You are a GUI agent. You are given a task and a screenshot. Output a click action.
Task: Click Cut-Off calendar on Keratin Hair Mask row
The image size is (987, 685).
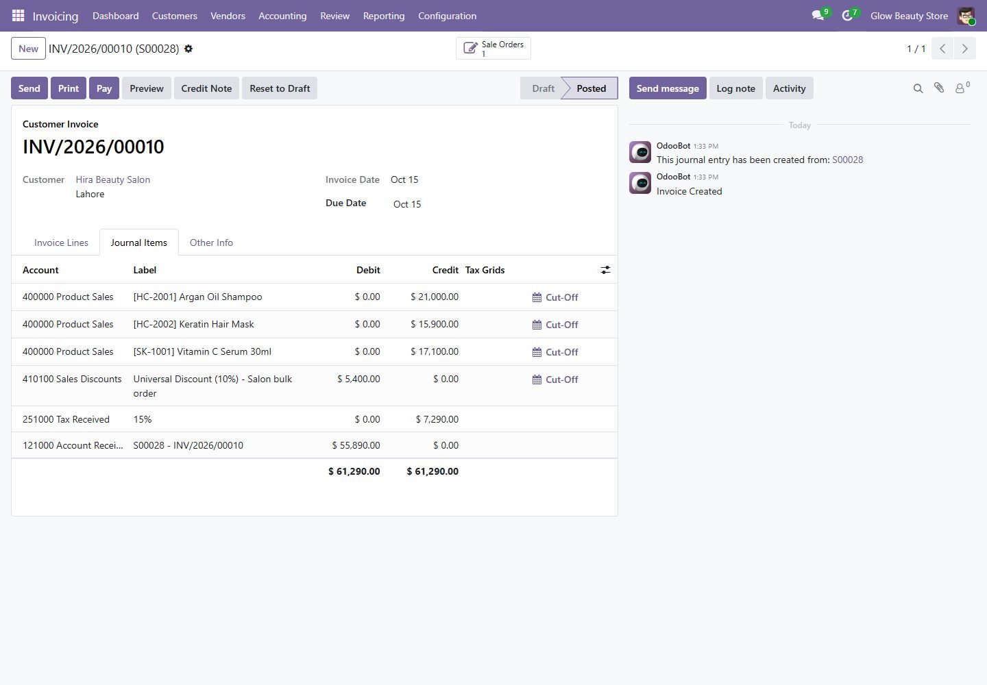(555, 325)
